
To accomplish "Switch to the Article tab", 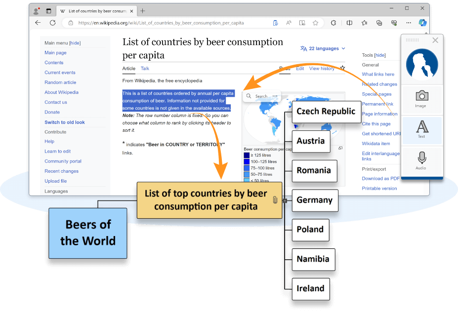I will coord(129,68).
